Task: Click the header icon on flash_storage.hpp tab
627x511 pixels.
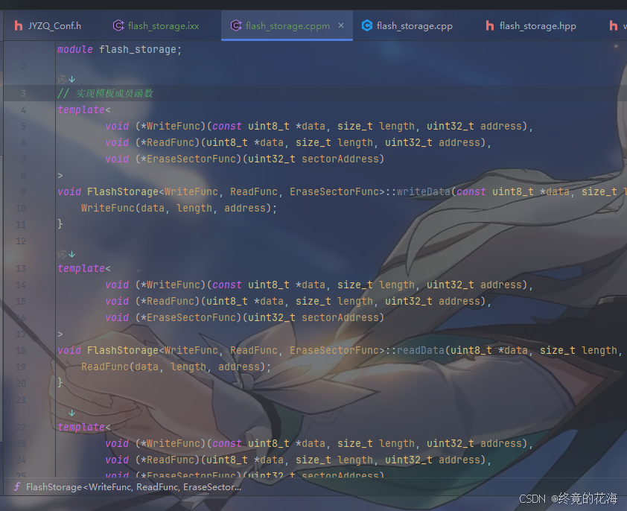Action: tap(490, 25)
